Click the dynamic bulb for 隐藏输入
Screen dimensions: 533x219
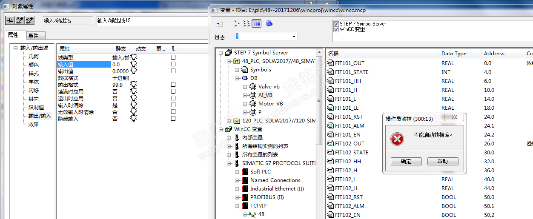134,119
